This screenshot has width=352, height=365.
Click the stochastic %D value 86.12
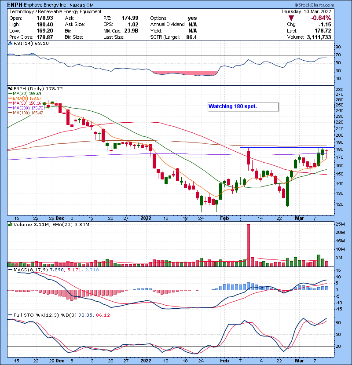pyautogui.click(x=103, y=315)
